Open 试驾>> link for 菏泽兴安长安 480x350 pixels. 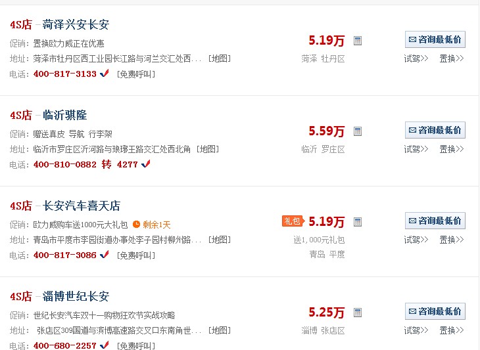(x=416, y=58)
